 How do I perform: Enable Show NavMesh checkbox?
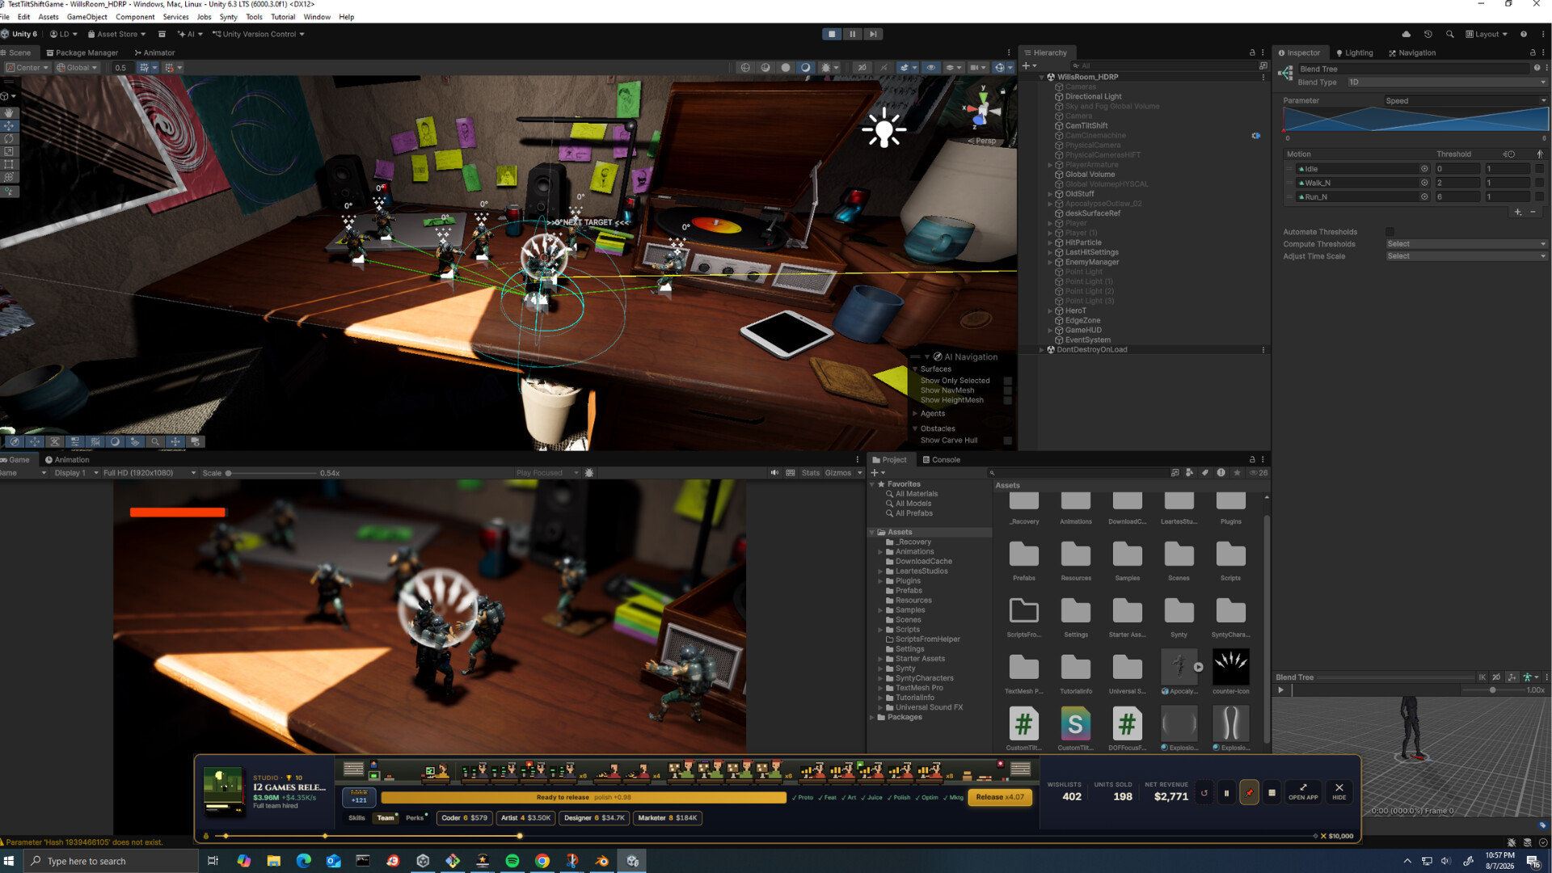tap(1008, 390)
